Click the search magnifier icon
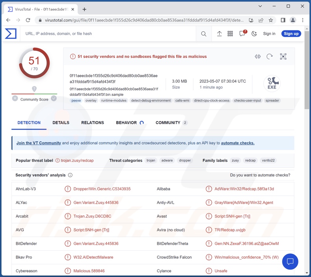Viewport: 311px width, 277px height. [204, 34]
